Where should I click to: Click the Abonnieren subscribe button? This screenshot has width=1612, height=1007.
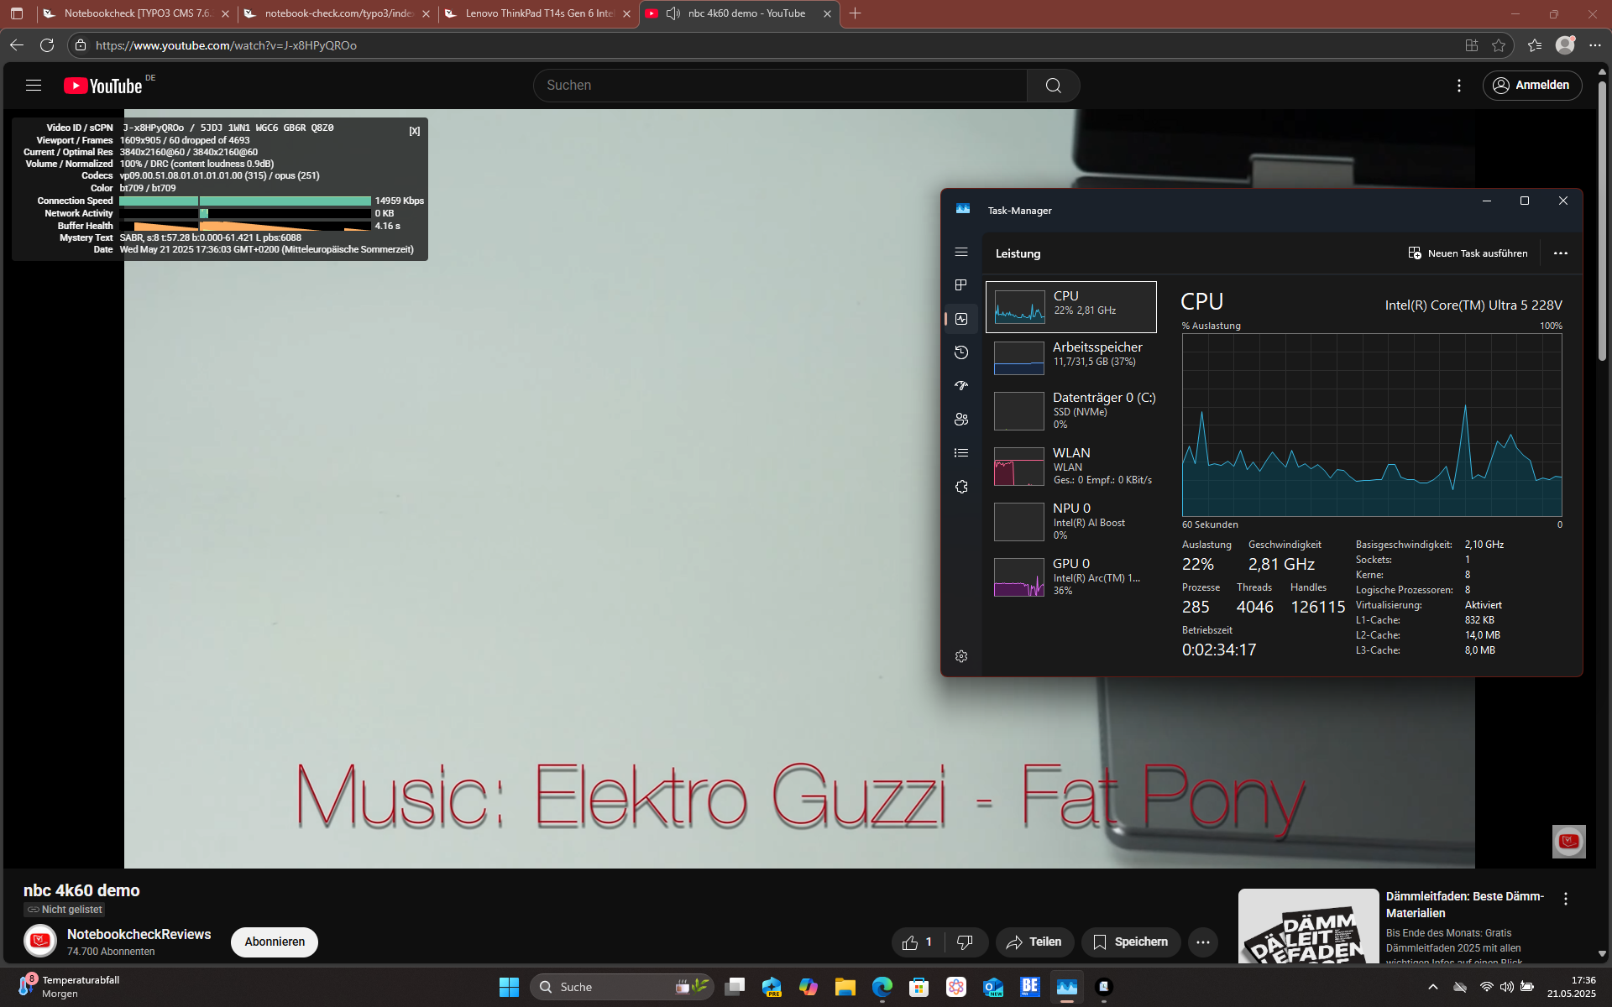tap(275, 942)
